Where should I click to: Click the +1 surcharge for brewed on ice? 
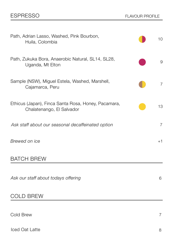160,141
